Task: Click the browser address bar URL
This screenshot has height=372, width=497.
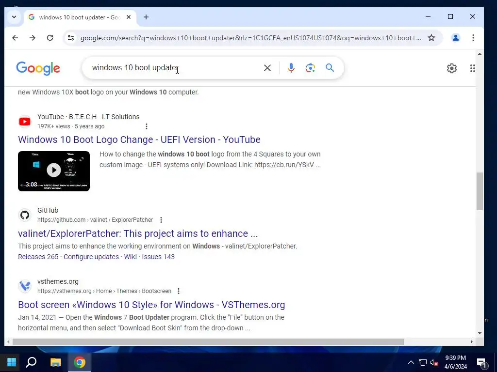Action: 250,38
